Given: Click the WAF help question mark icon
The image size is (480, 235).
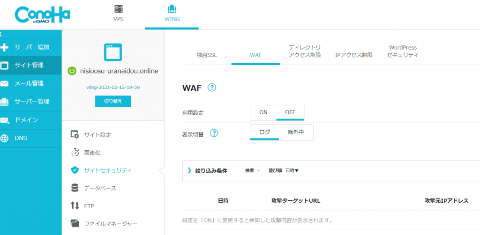Looking at the screenshot, I should pos(212,88).
